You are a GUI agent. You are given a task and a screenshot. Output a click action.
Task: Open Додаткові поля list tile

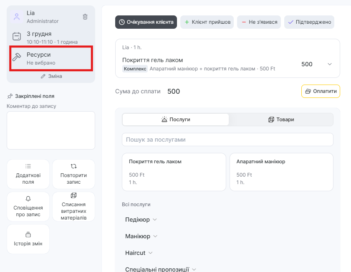pos(28,174)
